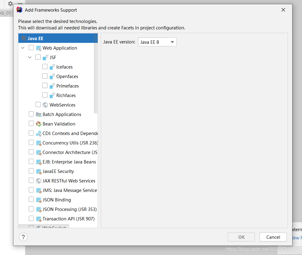
Task: Click the JSON Binding icon
Action: [39, 200]
